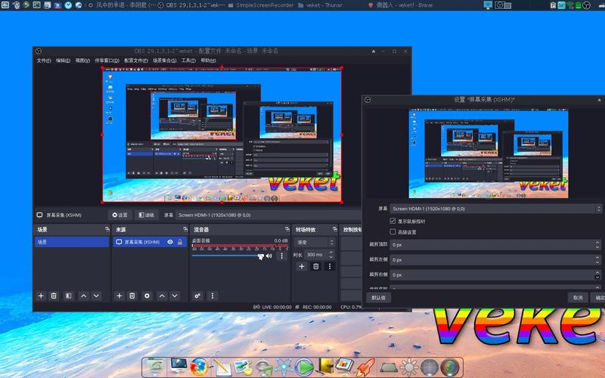The width and height of the screenshot is (605, 378).
Task: Open scene filters in the Scenes panel
Action: (x=68, y=296)
